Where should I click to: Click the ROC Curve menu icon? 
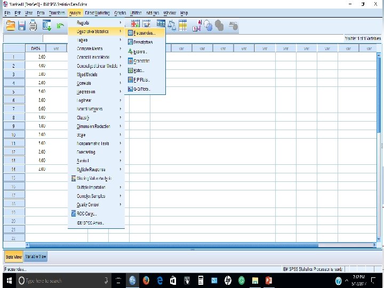(74, 213)
